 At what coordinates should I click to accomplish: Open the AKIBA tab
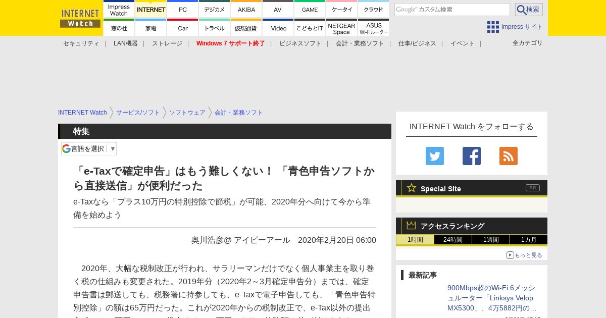coord(246,9)
